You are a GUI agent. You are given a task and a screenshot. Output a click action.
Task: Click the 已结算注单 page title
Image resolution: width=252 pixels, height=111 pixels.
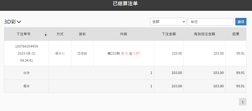click(x=125, y=4)
